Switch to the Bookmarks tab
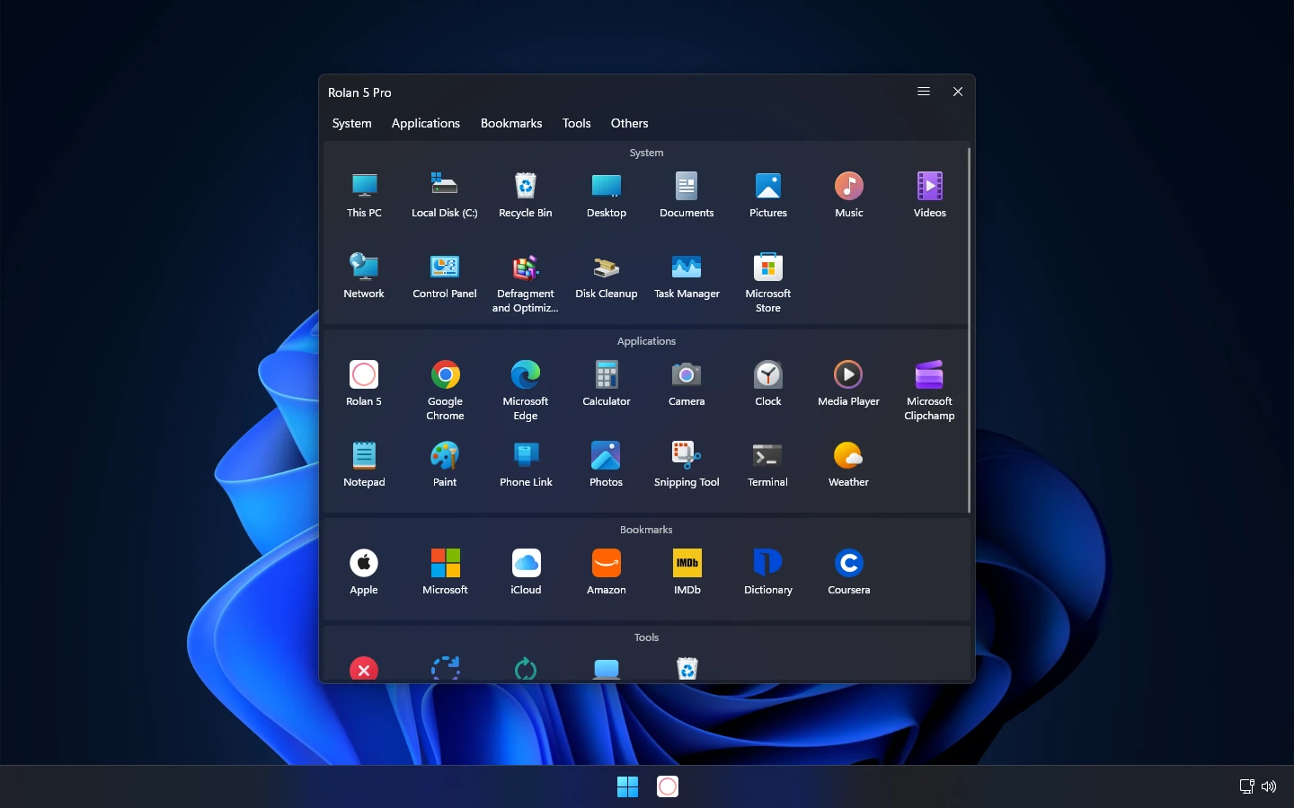The height and width of the screenshot is (808, 1294). pyautogui.click(x=511, y=123)
